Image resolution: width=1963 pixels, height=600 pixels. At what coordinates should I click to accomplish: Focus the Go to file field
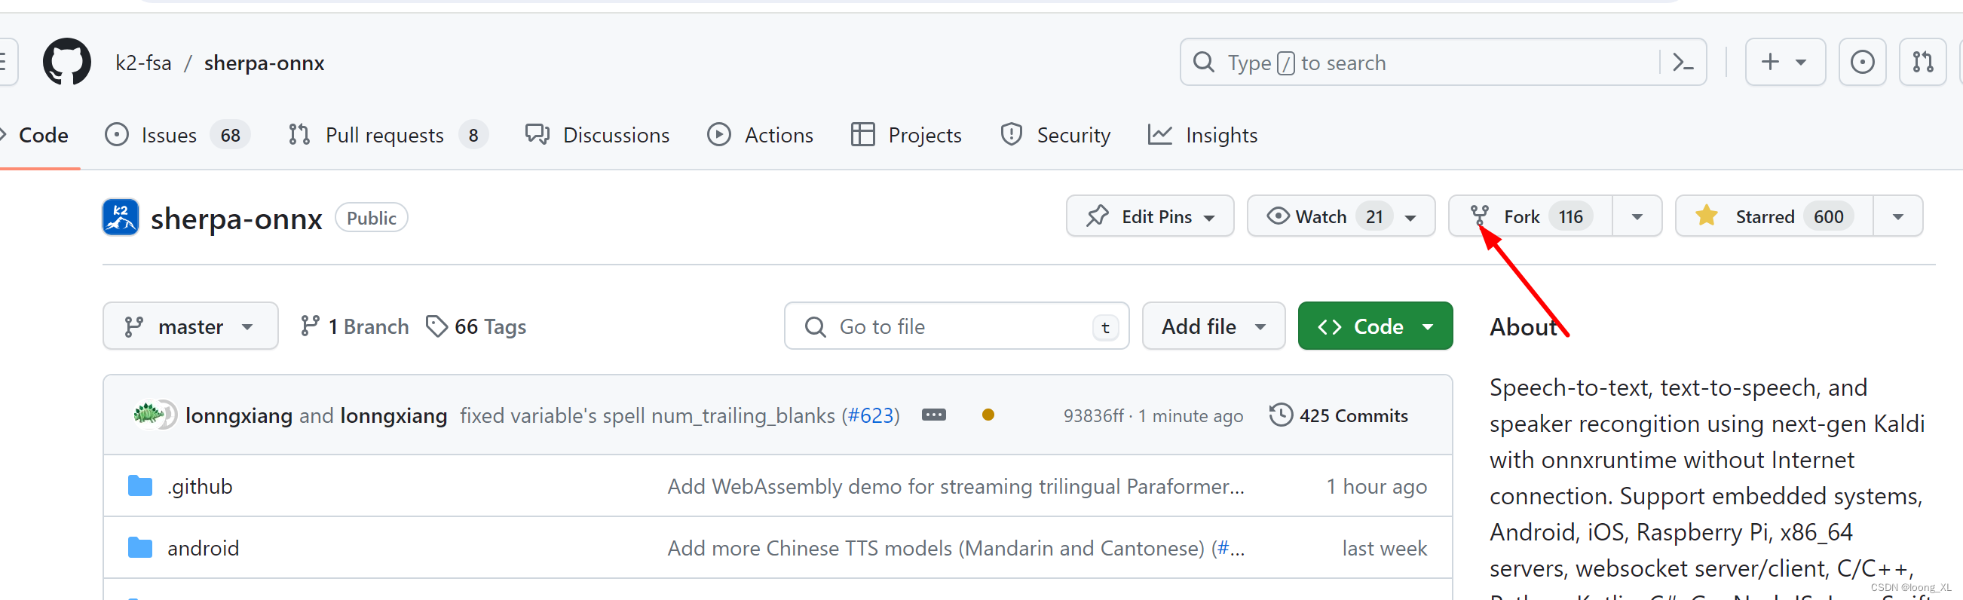click(957, 326)
